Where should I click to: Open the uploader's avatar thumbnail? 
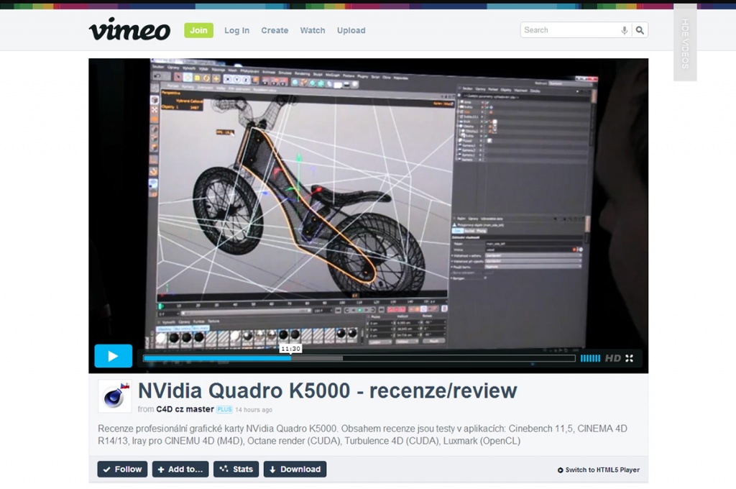click(x=114, y=396)
